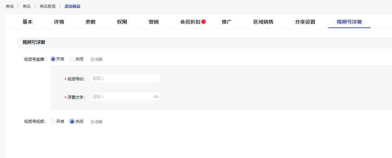Select 关闭 radio for 视频号直播
This screenshot has height=158, width=392.
[x=72, y=59]
